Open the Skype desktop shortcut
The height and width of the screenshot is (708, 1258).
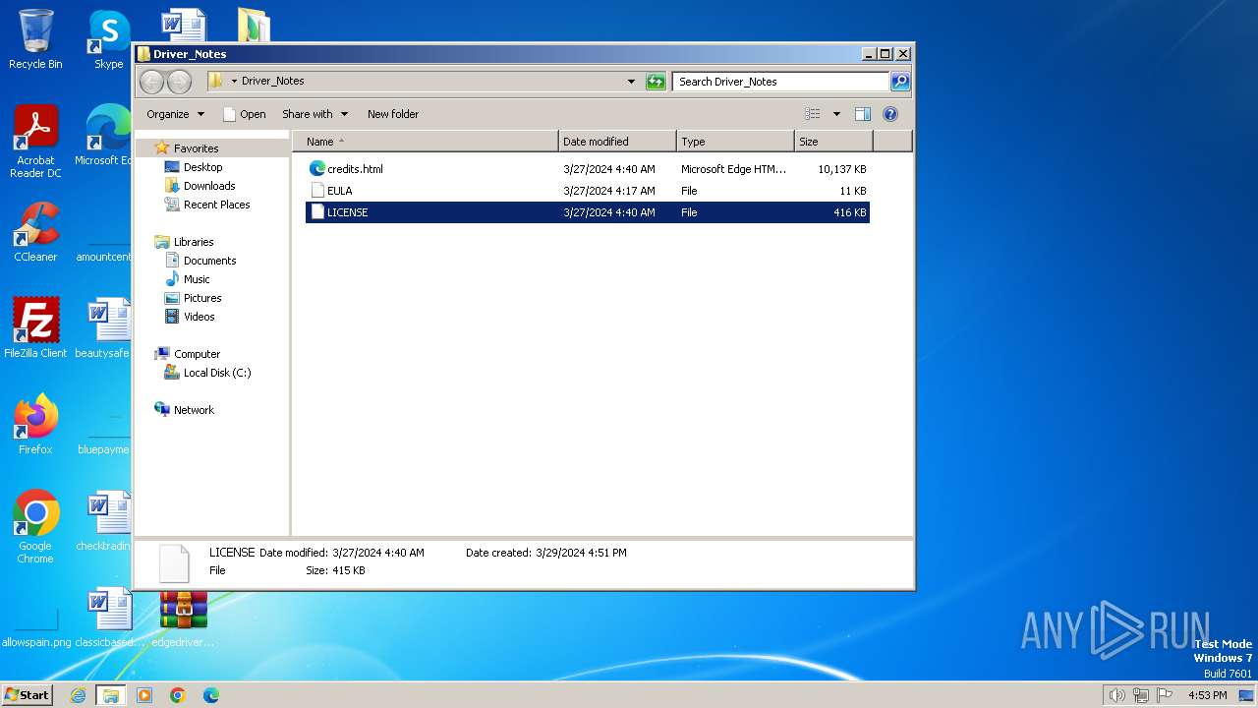coord(108,39)
